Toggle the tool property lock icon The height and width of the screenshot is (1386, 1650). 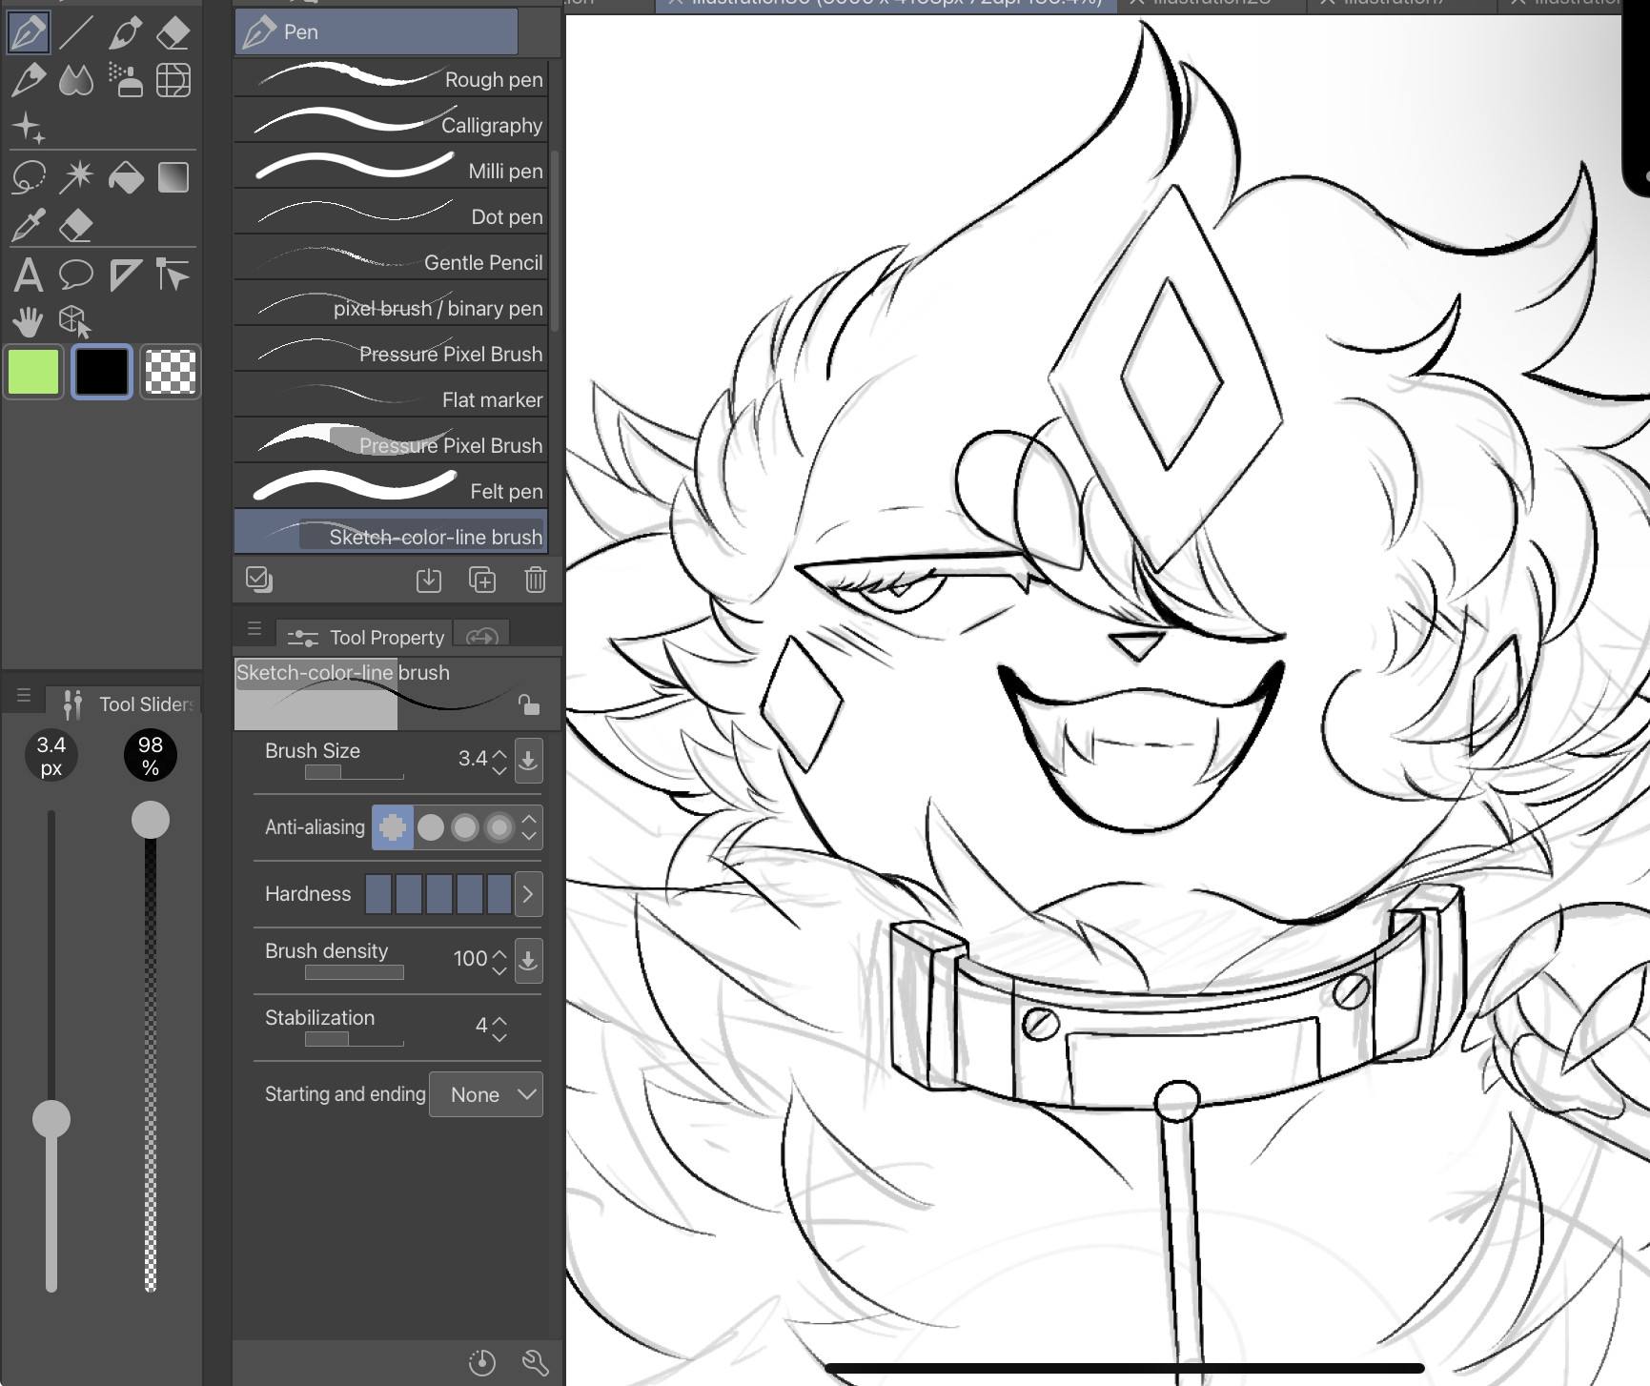(x=529, y=704)
